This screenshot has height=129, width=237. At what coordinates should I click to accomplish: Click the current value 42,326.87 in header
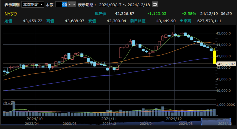pos(125,14)
